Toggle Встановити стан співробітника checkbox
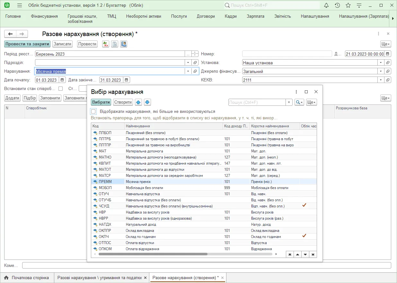This screenshot has height=283, width=397. coord(61,88)
